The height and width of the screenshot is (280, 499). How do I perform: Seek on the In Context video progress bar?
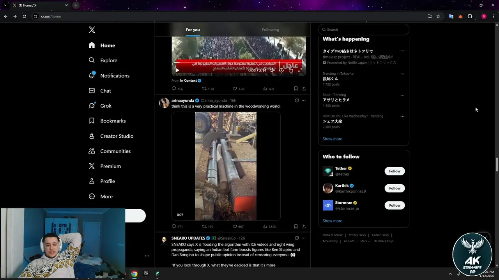(239, 62)
